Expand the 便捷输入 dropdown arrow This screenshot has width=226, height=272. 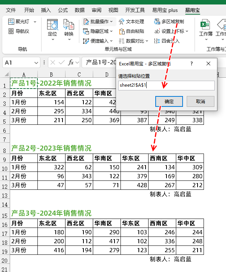pos(112,41)
